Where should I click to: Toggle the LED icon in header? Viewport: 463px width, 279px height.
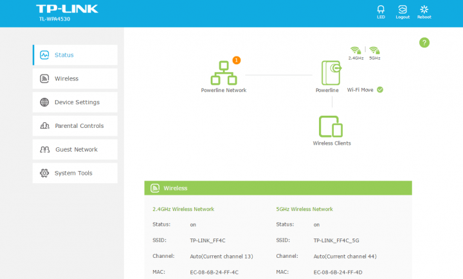pyautogui.click(x=381, y=9)
